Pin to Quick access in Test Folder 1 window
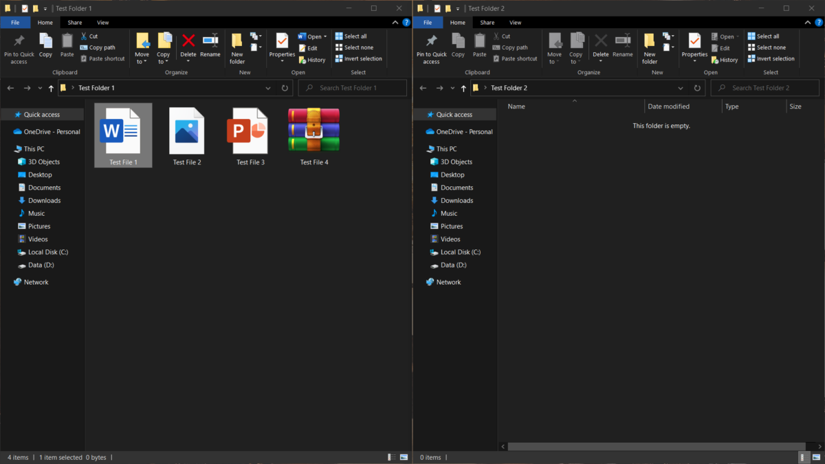This screenshot has height=464, width=825. [x=19, y=49]
